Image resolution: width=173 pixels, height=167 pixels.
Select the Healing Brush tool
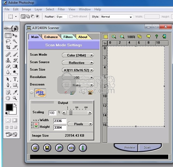coord(8,54)
